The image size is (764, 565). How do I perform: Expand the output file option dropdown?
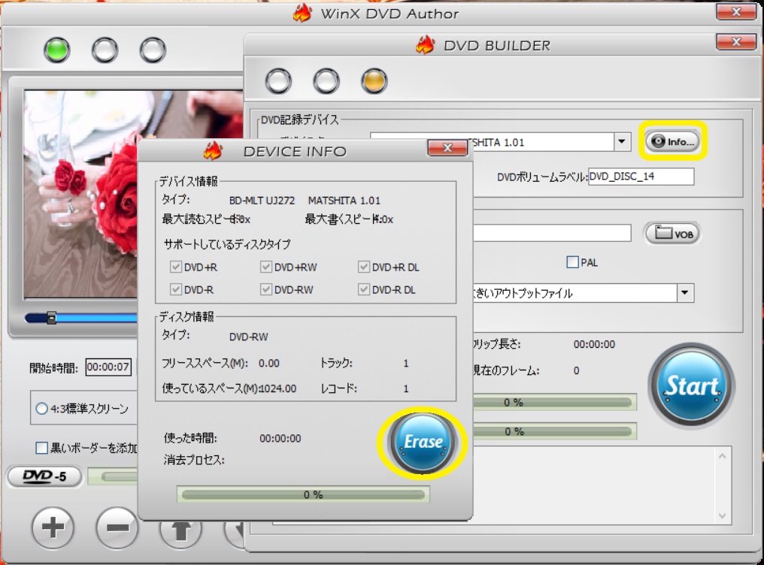685,293
